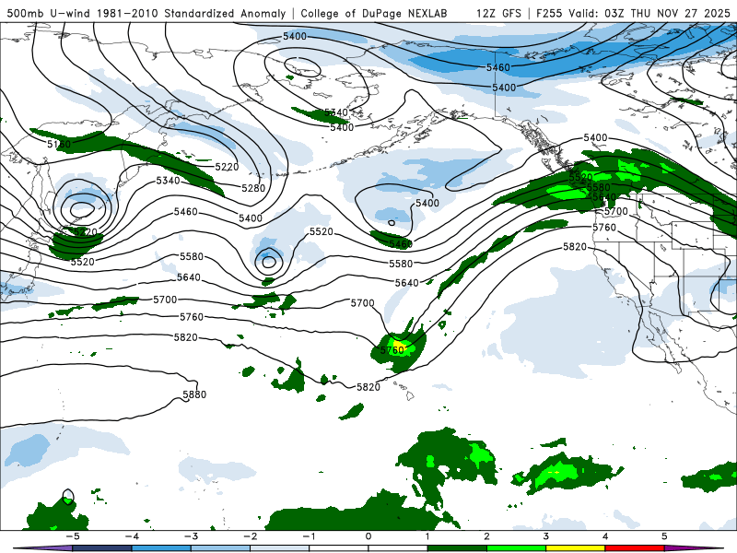The height and width of the screenshot is (553, 737).
Task: Pick the bright green swatch between 2 and 3
Action: 517,548
